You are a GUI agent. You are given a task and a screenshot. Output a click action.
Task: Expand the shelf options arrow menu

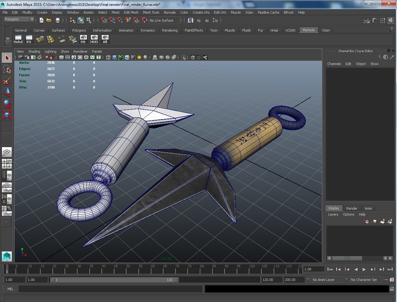(x=7, y=43)
